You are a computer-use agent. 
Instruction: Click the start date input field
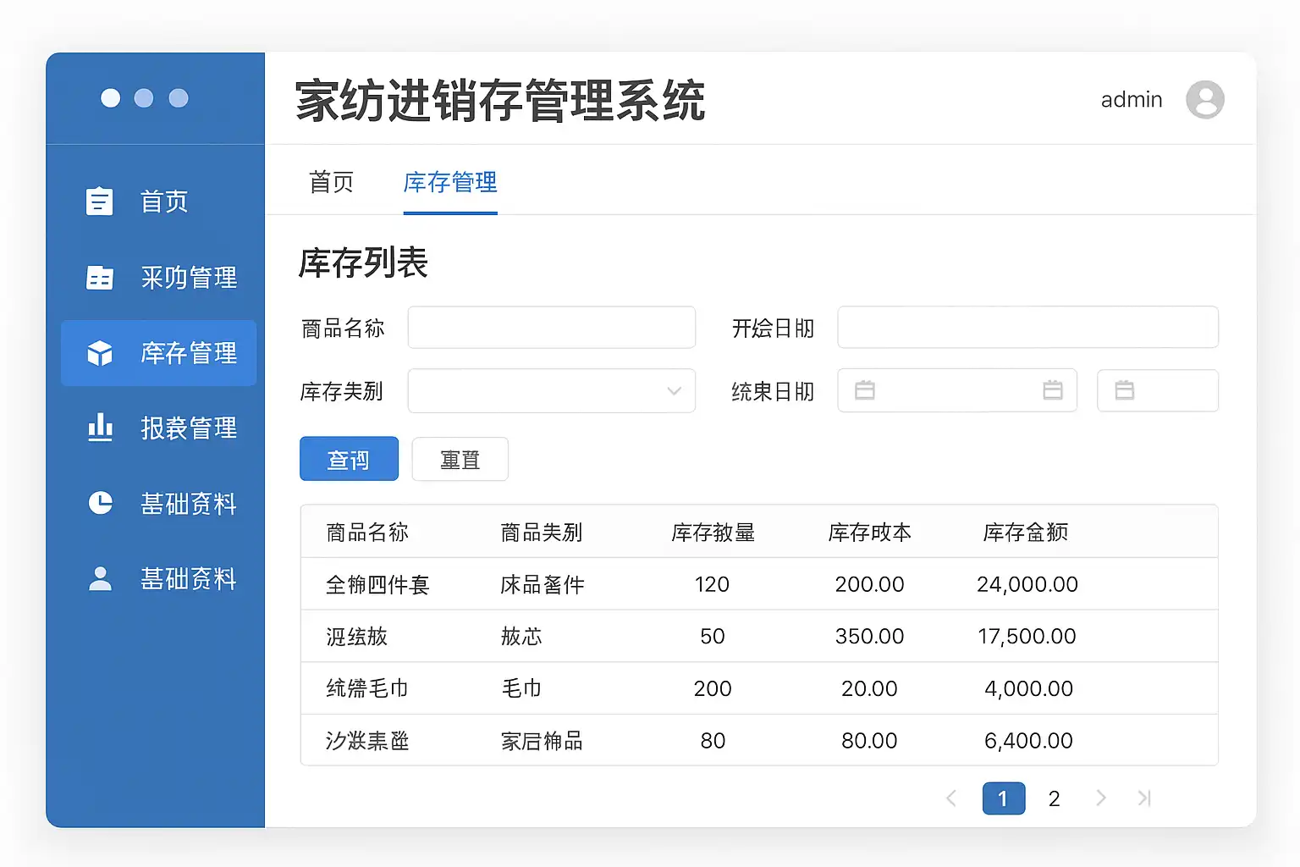click(x=1027, y=328)
